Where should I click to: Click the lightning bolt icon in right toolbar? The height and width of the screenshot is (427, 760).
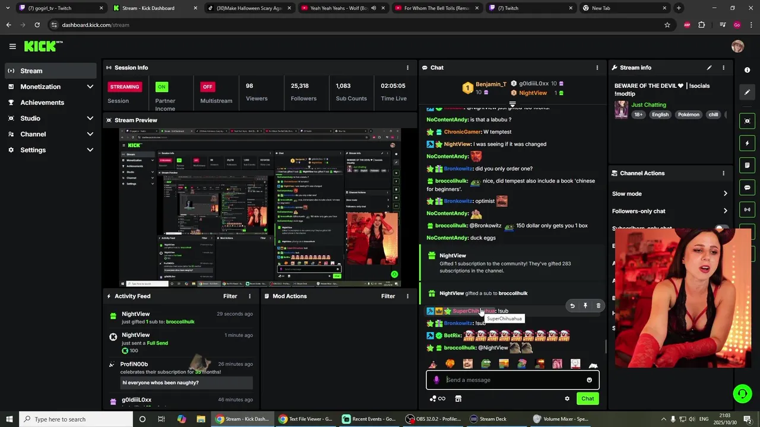747,143
